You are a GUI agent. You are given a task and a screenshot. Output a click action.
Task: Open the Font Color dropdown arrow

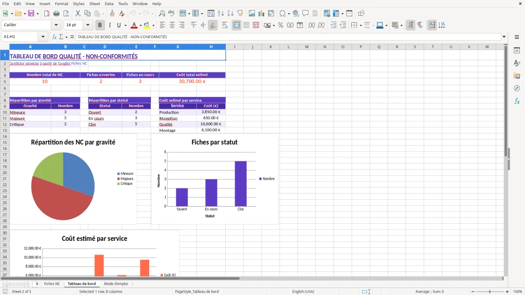coord(140,25)
